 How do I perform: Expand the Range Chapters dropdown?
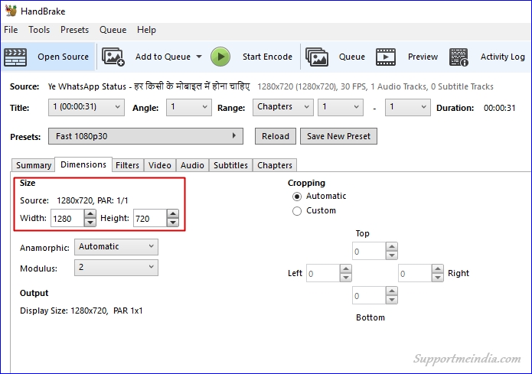[x=282, y=107]
